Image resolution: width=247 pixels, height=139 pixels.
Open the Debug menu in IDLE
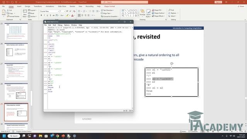(60, 25)
